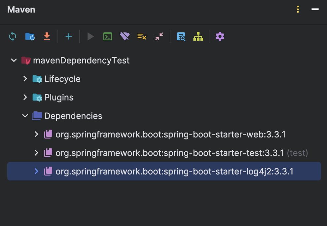Show dependencies diagram
This screenshot has height=226, width=327.
198,37
